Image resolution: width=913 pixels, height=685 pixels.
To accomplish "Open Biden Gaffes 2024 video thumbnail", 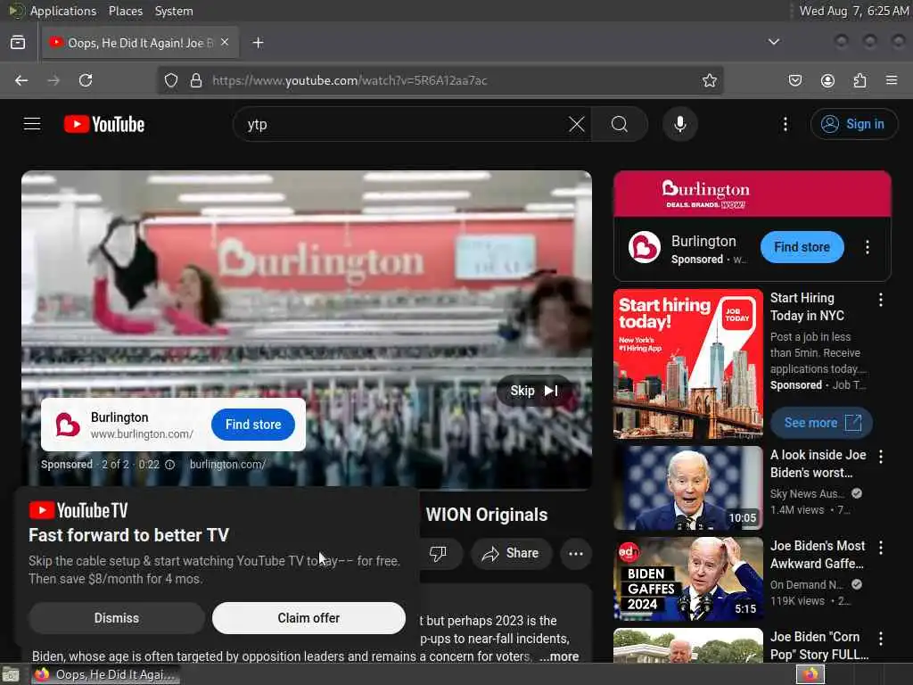I will point(687,579).
